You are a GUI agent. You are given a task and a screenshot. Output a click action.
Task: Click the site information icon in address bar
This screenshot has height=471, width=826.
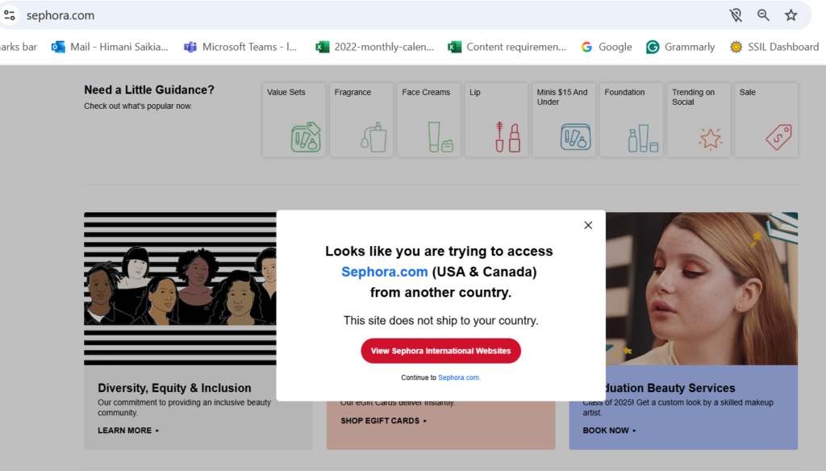[x=10, y=15]
